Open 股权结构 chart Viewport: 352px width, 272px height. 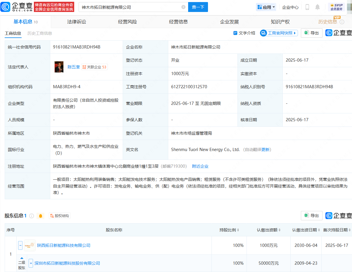click(60, 216)
